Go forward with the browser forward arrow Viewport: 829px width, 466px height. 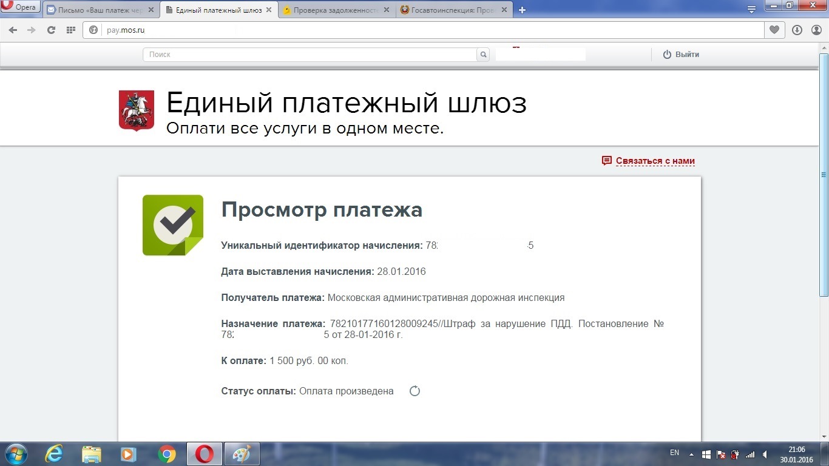coord(32,30)
